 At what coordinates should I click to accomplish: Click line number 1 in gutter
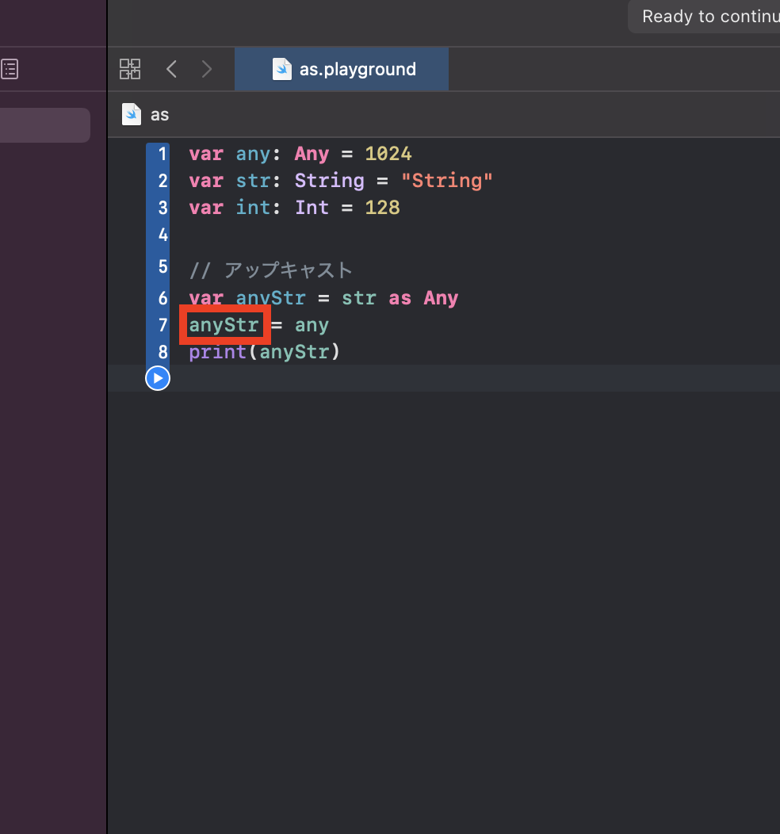tap(162, 155)
